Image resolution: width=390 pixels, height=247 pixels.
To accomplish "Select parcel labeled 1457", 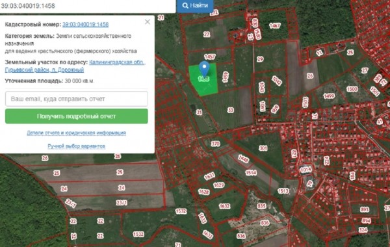I will click(x=210, y=57).
